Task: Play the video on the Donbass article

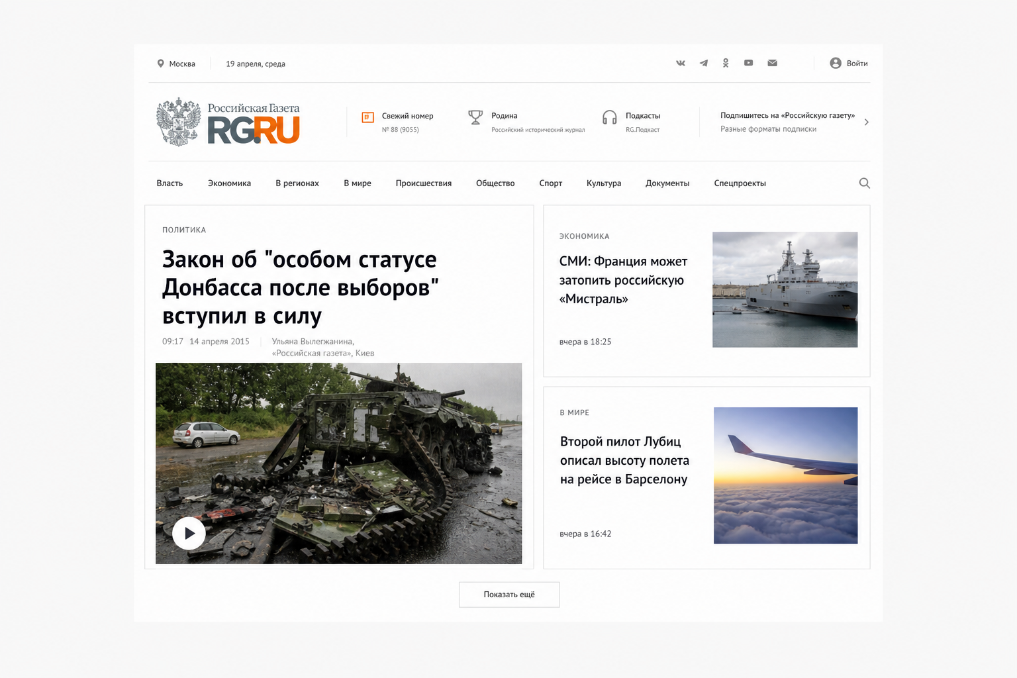Action: point(189,533)
